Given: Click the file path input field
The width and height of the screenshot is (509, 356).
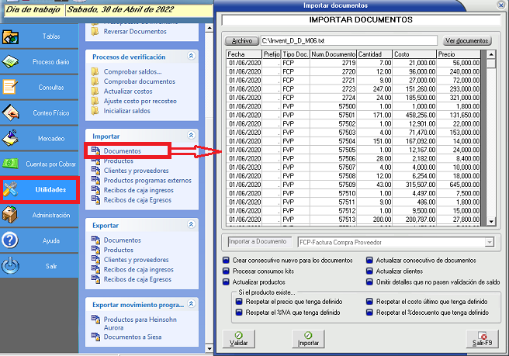Looking at the screenshot, I should click(x=348, y=40).
